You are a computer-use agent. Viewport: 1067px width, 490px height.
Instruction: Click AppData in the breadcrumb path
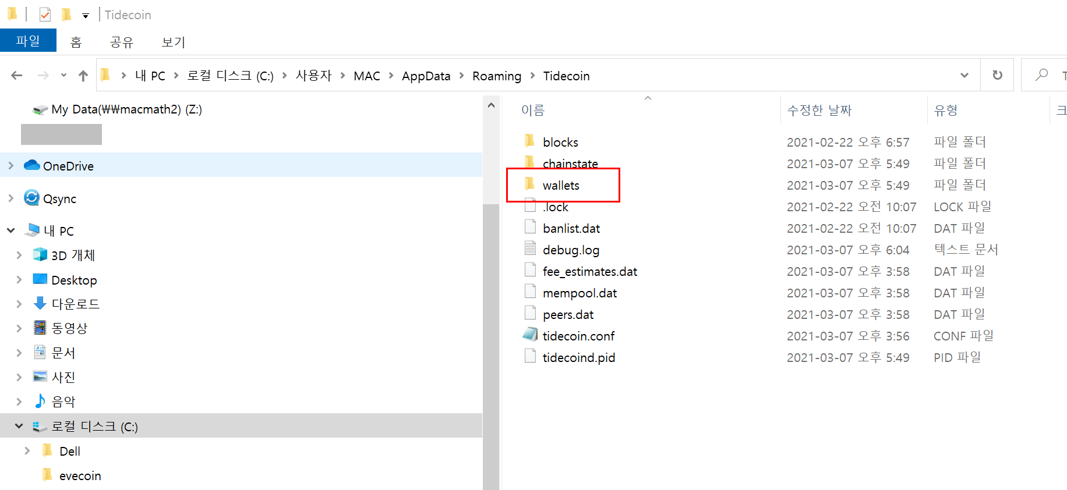pos(426,76)
